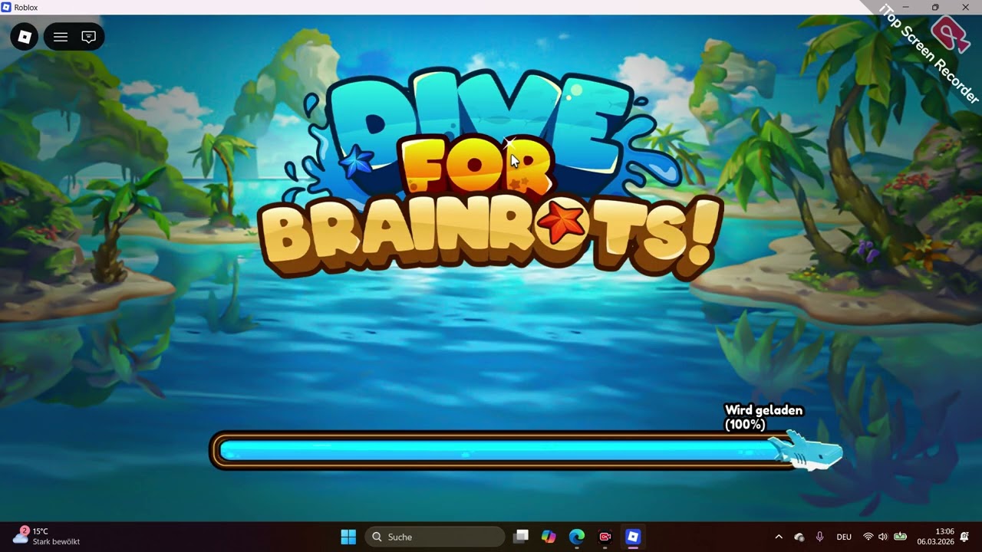The width and height of the screenshot is (982, 552).
Task: Open the hamburger menu in Roblox top bar
Action: click(x=61, y=37)
